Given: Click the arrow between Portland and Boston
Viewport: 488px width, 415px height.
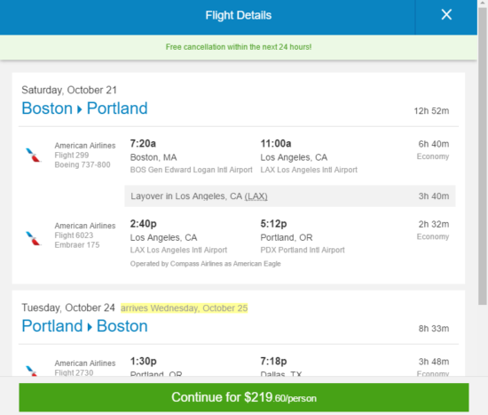Looking at the screenshot, I should tap(90, 327).
